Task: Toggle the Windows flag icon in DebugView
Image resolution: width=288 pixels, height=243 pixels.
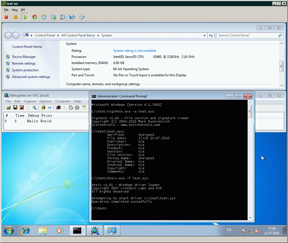Action: click(58, 107)
